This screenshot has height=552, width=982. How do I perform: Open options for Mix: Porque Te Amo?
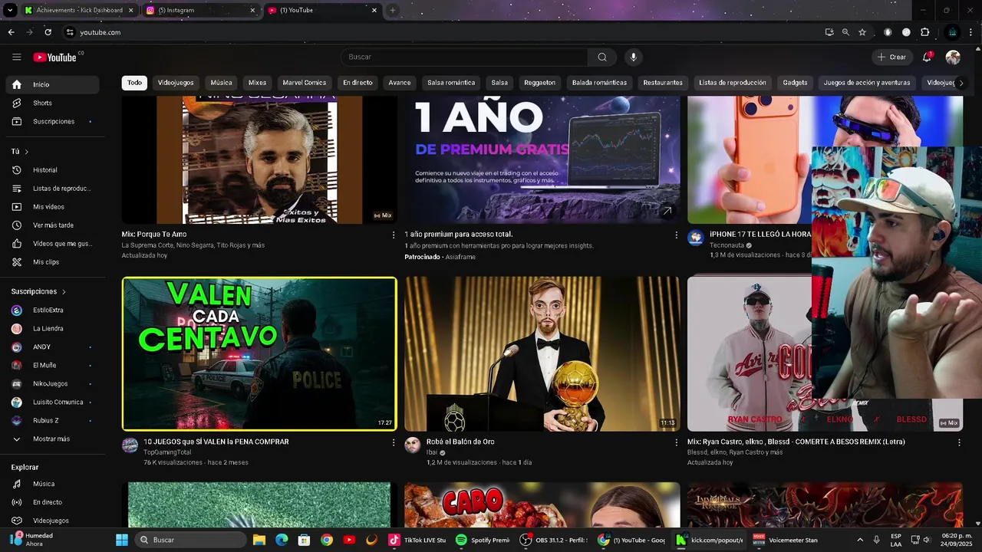394,235
